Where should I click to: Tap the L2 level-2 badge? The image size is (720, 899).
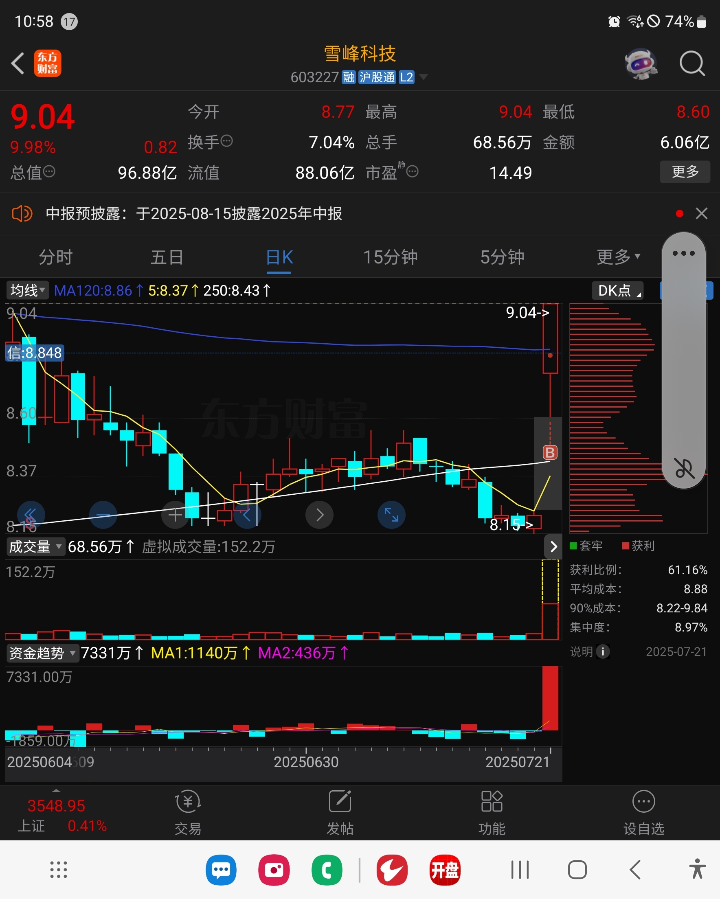[406, 77]
